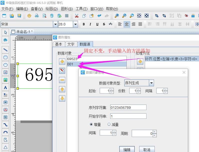Align text left
The height and width of the screenshot is (152, 199).
[120, 24]
